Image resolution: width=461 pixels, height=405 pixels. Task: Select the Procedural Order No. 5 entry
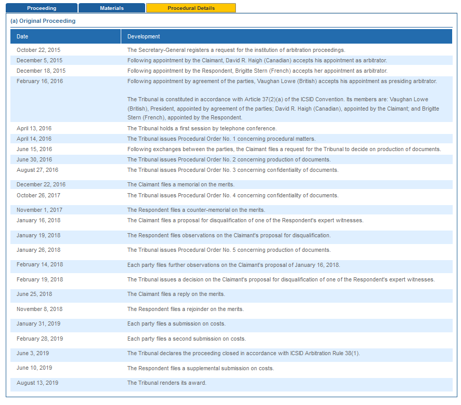coord(228,250)
